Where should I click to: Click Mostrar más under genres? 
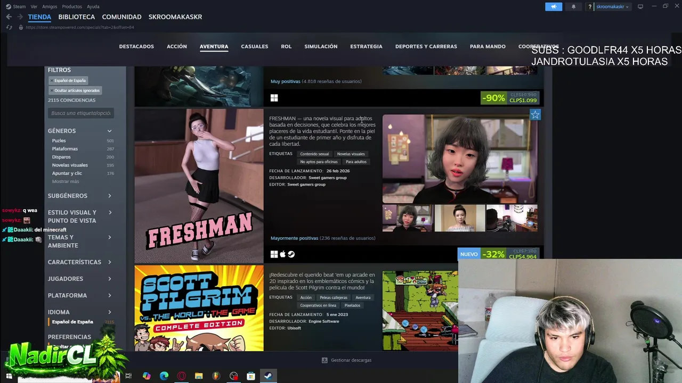(66, 181)
